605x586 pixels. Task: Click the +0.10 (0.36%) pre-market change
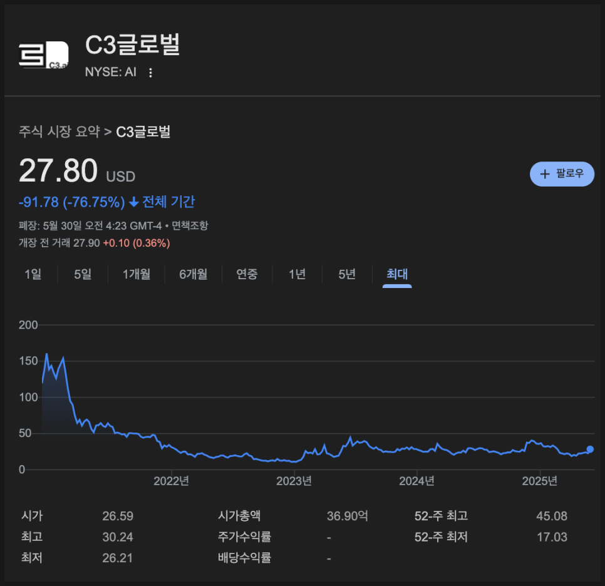(x=137, y=243)
